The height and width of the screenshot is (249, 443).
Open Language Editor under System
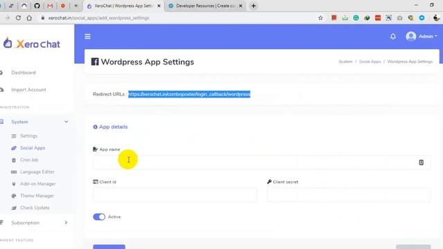[x=37, y=172]
